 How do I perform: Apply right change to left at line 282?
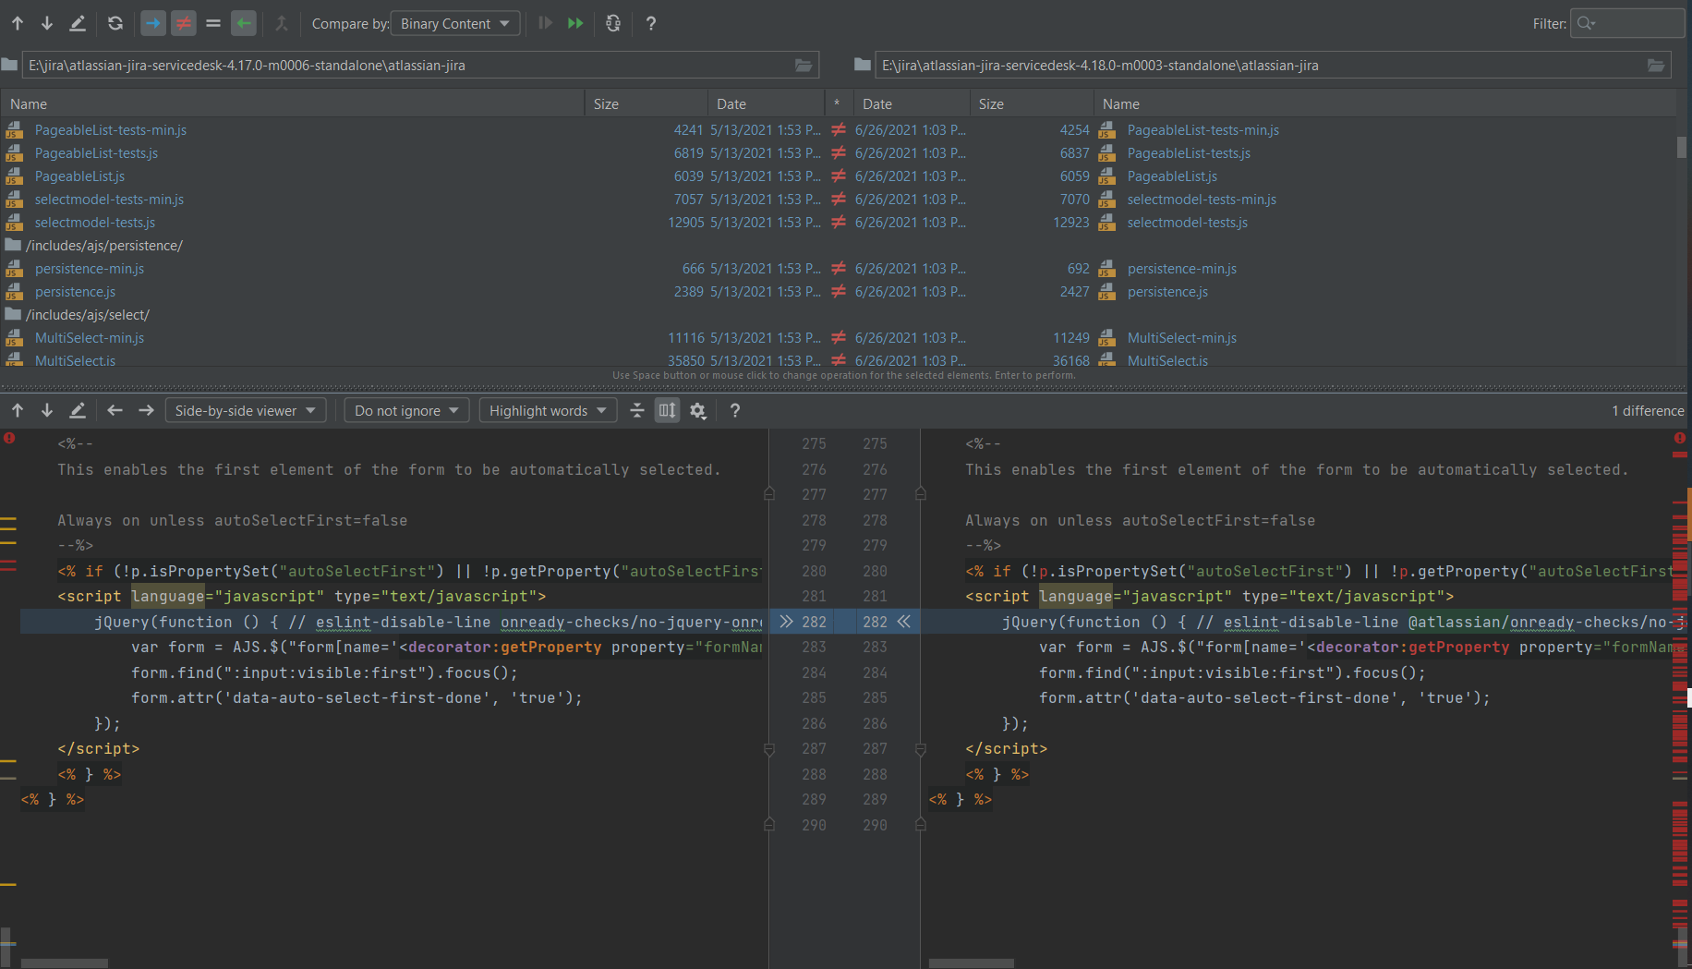[x=904, y=622]
